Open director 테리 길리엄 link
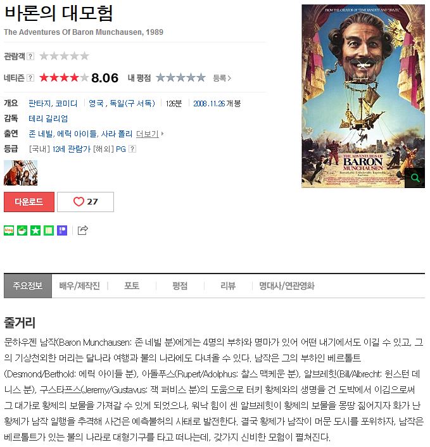Image resolution: width=430 pixels, height=447 pixels. [x=48, y=118]
